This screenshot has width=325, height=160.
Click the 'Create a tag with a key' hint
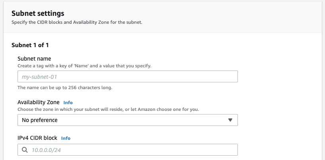pyautogui.click(x=84, y=65)
